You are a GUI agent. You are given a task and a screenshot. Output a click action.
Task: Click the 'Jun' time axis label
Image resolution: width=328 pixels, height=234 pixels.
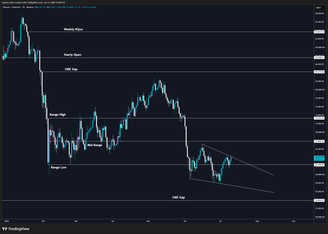(185, 221)
